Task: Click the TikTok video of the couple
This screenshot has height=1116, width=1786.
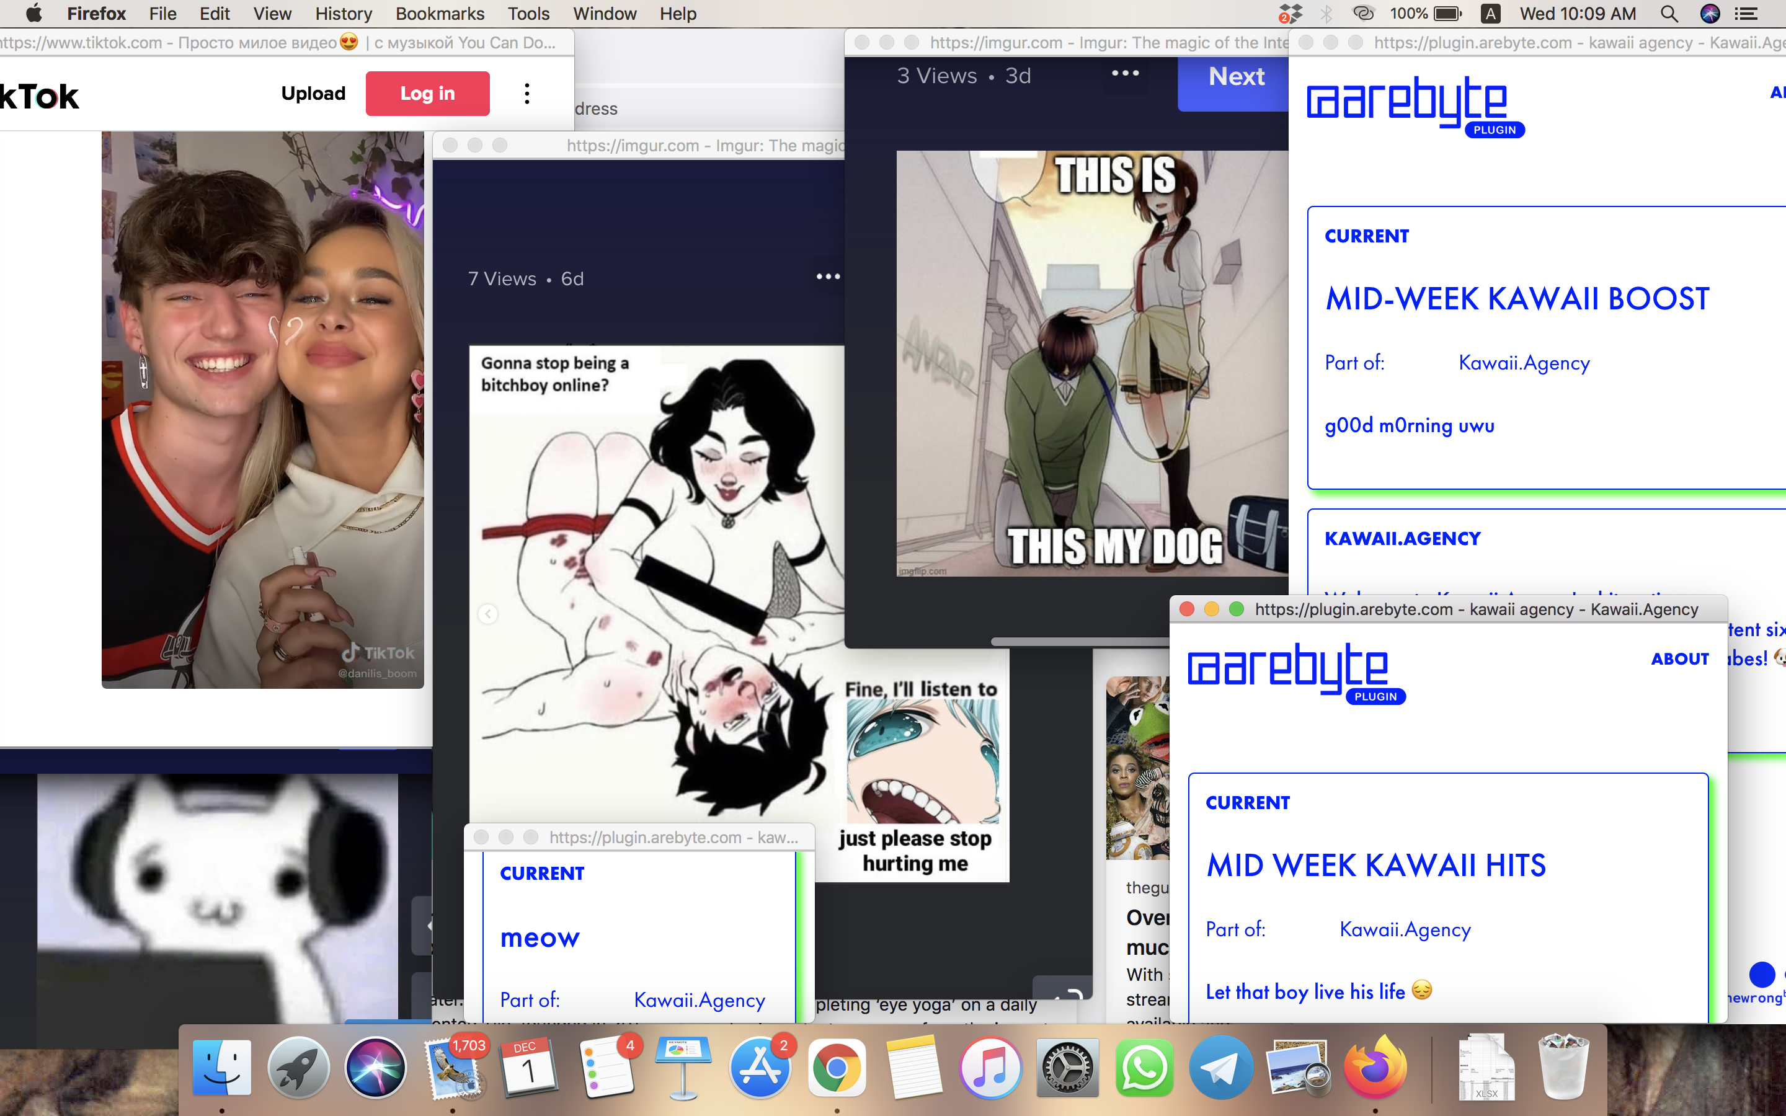Action: [x=263, y=410]
